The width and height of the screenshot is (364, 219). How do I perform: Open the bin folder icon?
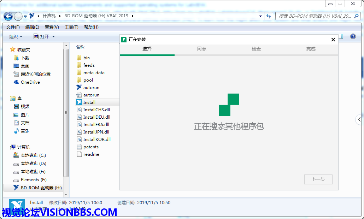click(79, 58)
